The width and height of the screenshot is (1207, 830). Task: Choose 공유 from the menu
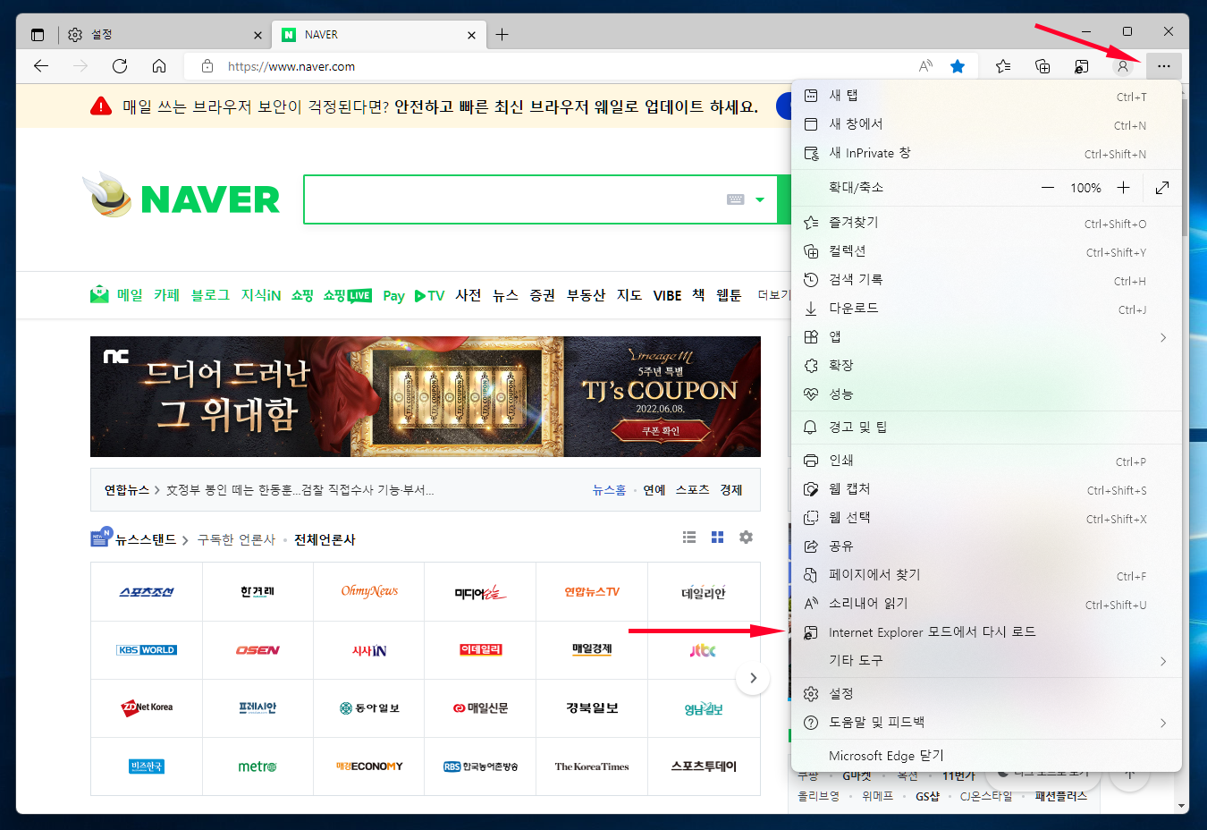(986, 546)
